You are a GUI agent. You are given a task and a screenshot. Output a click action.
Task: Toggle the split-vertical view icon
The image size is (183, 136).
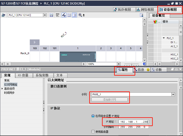[74, 15]
